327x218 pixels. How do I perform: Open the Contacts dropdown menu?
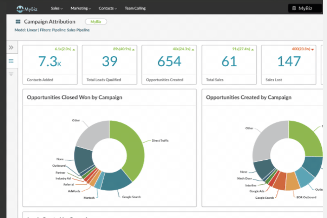107,8
